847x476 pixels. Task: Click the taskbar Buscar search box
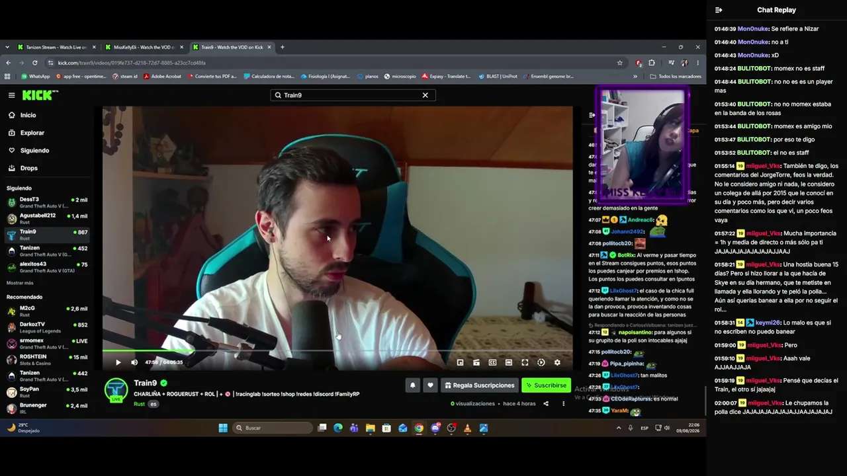coord(272,428)
